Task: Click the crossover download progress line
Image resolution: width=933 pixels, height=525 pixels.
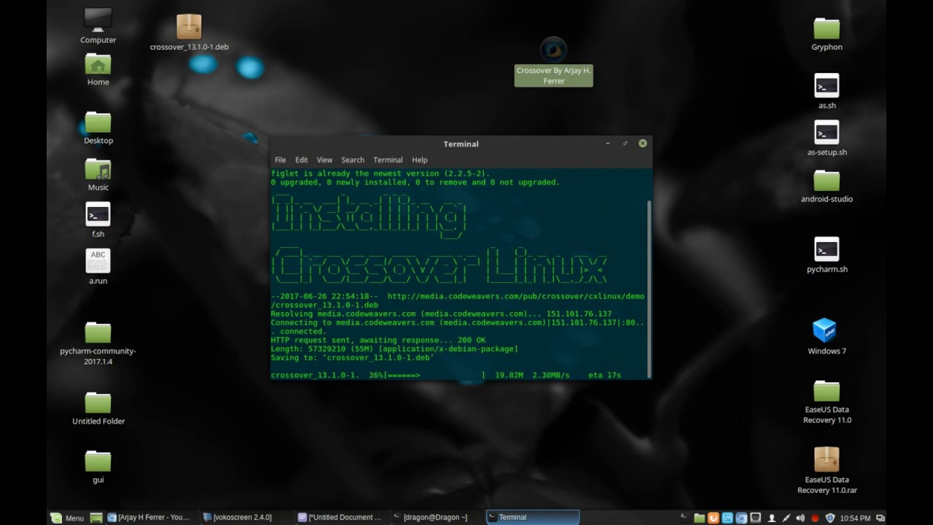Action: pyautogui.click(x=446, y=375)
